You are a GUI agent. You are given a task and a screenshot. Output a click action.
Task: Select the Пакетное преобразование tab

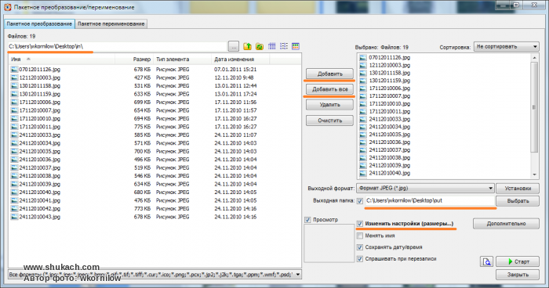[39, 23]
